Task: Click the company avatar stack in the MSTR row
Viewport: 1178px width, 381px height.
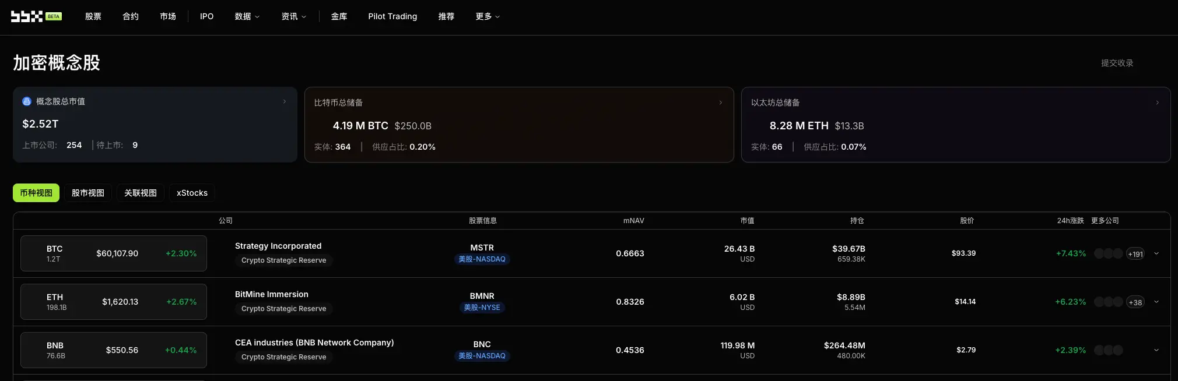Action: point(1109,253)
